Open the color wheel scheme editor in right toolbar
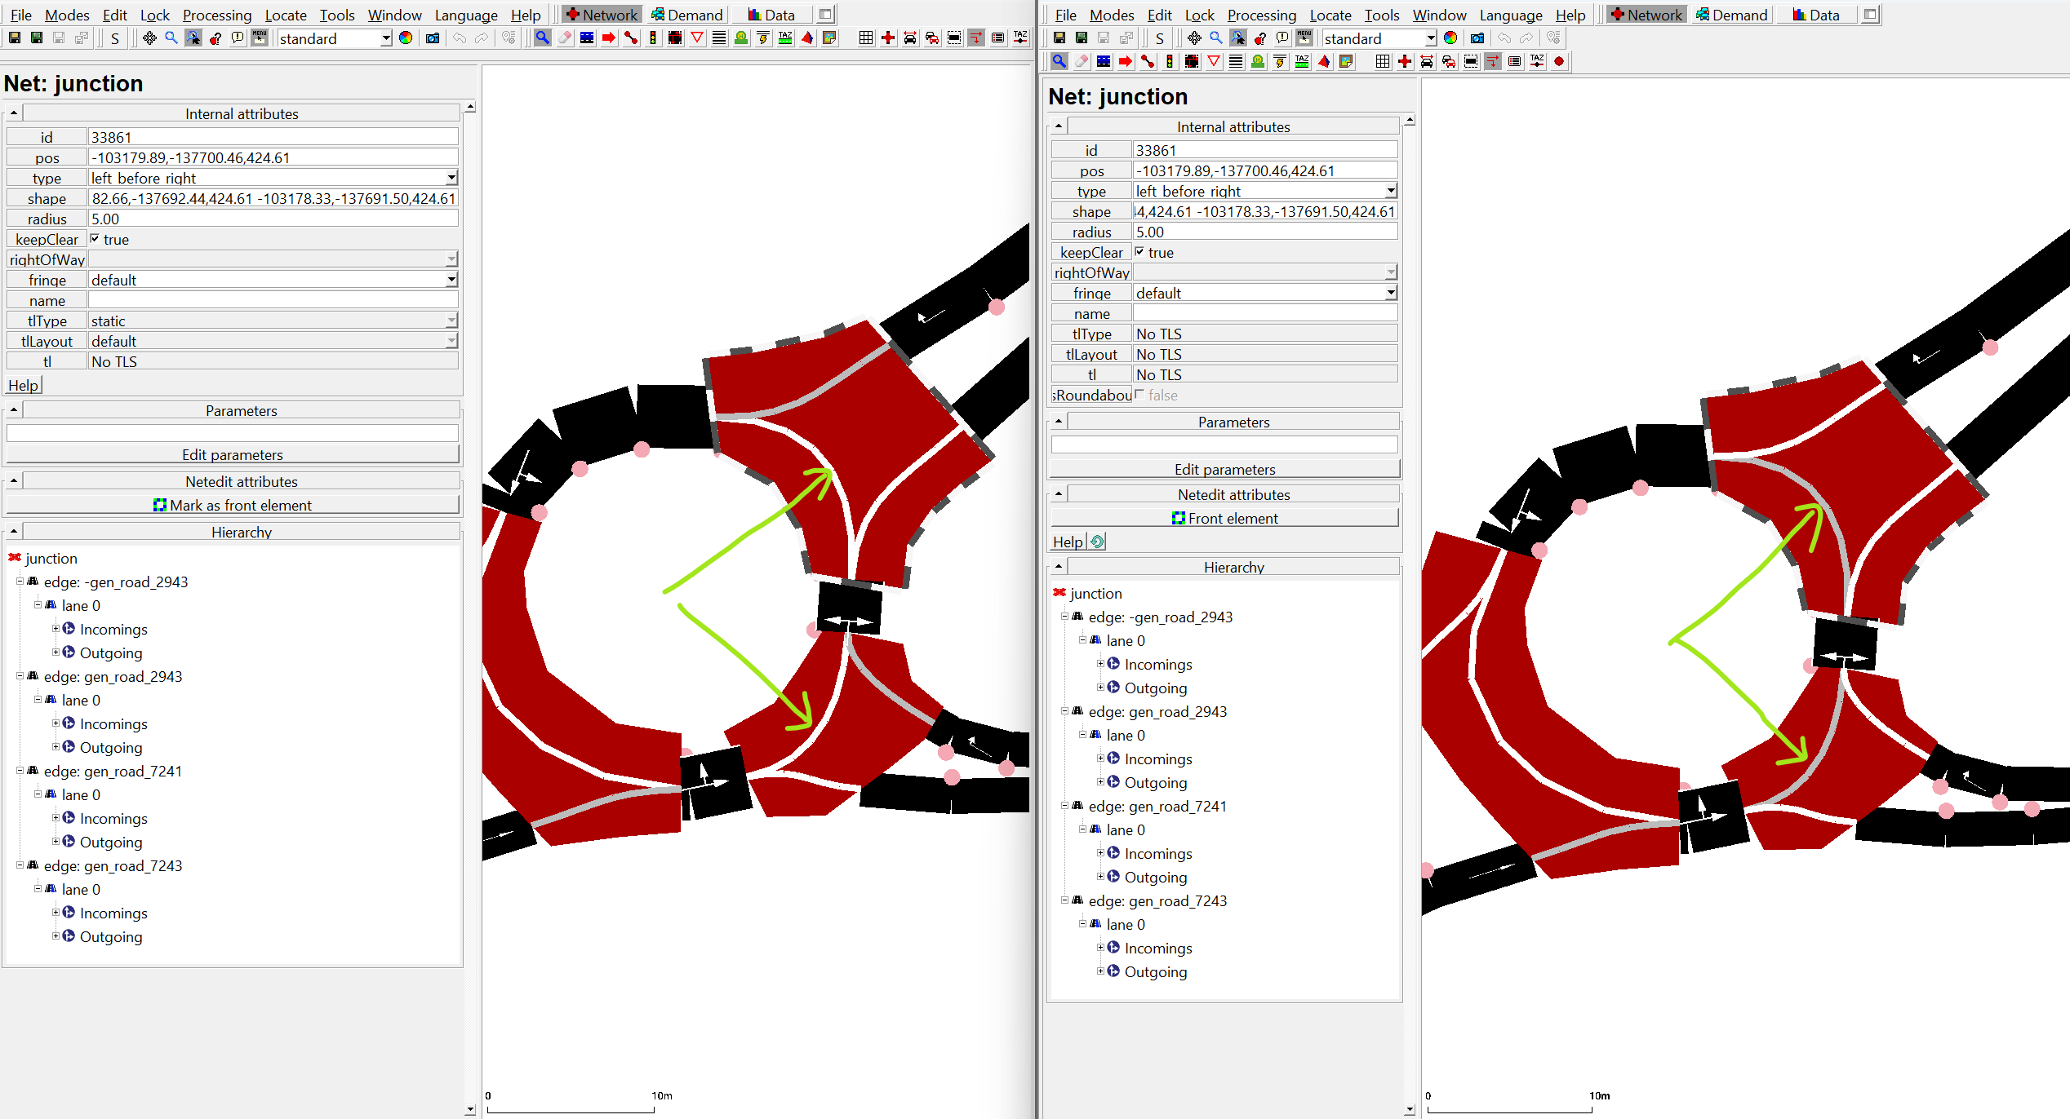Screen dimensions: 2070x1119 click(1450, 38)
